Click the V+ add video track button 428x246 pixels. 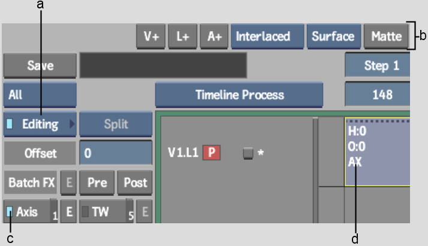pyautogui.click(x=150, y=37)
